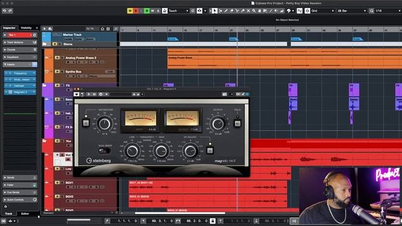Viewport: 402px width, 226px height.
Task: Expand the Sends inspector section
Action: (20, 177)
